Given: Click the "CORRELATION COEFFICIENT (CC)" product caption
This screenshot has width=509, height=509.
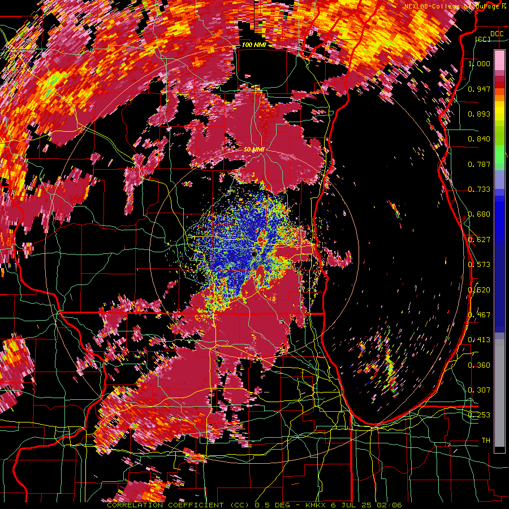Looking at the screenshot, I should [178, 505].
